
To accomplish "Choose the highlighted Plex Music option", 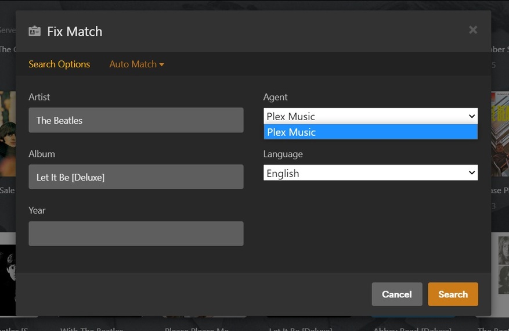I will 370,132.
